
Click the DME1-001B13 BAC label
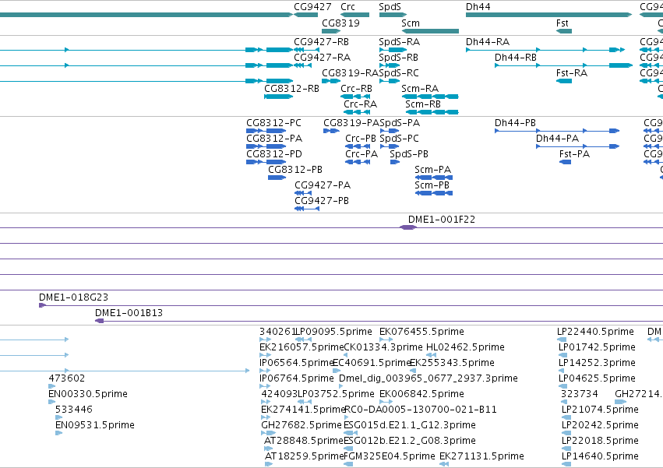129,313
